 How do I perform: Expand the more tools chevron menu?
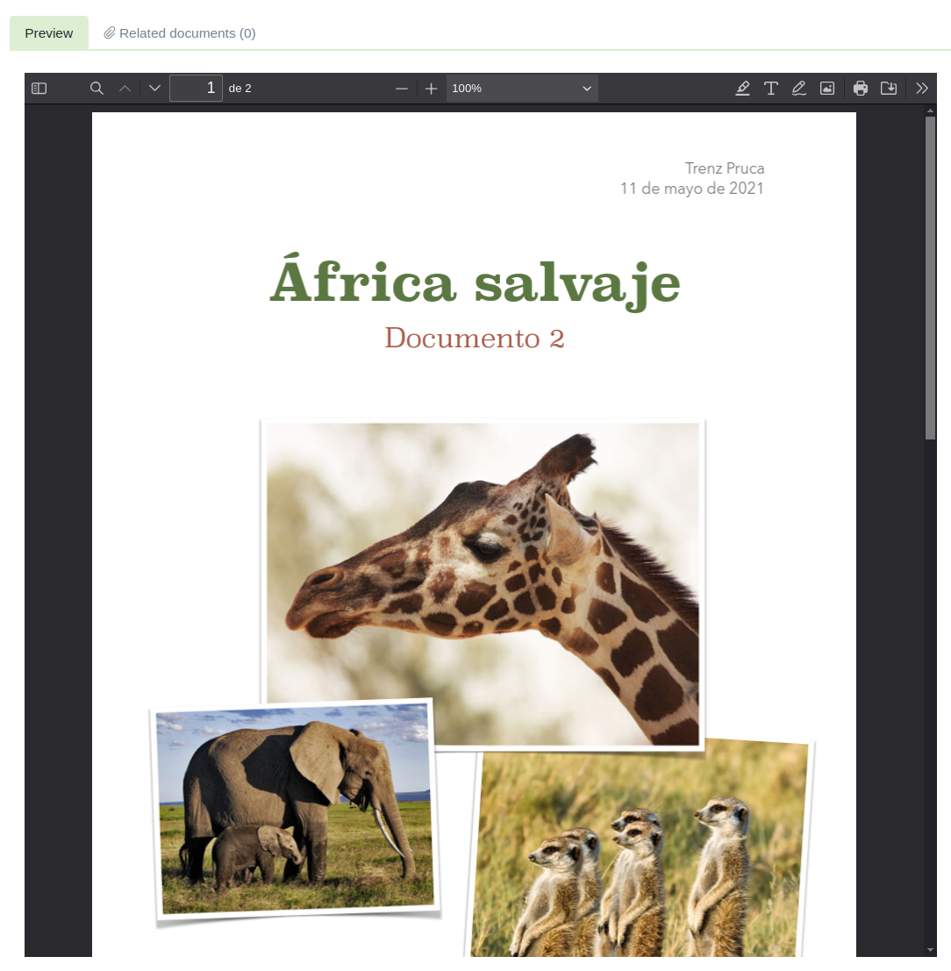[921, 89]
